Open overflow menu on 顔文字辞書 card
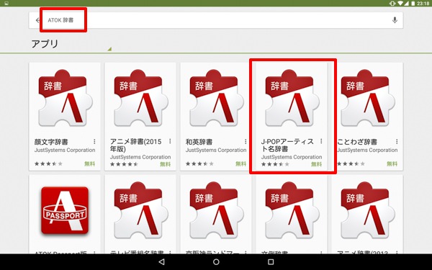Image resolution: width=432 pixels, height=270 pixels. pos(94,142)
